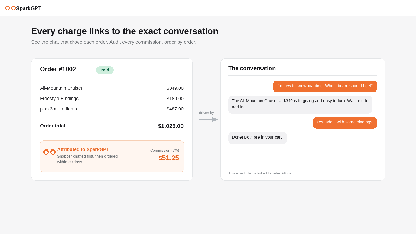Click the add it with bindings message
The image size is (416, 234).
tap(345, 123)
